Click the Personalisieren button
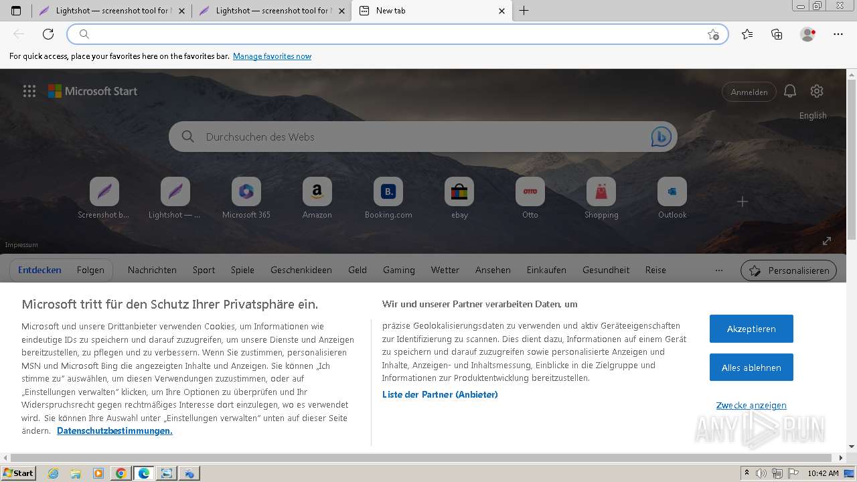 (x=789, y=270)
